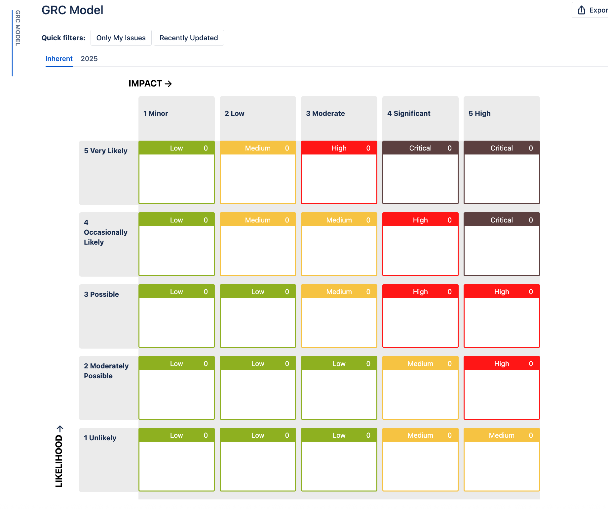
Task: Select Low cell for Unlikely, 2 Low
Action: [x=258, y=459]
